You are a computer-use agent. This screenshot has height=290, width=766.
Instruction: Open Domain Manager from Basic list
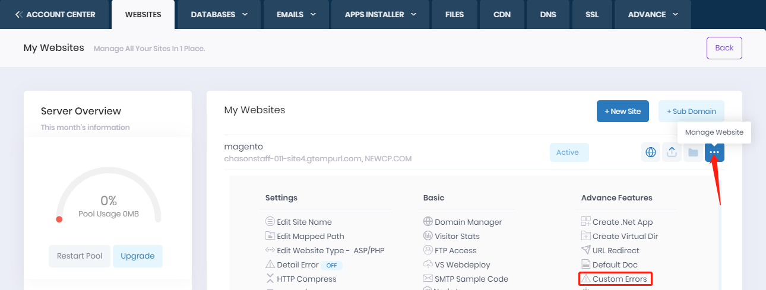point(468,222)
